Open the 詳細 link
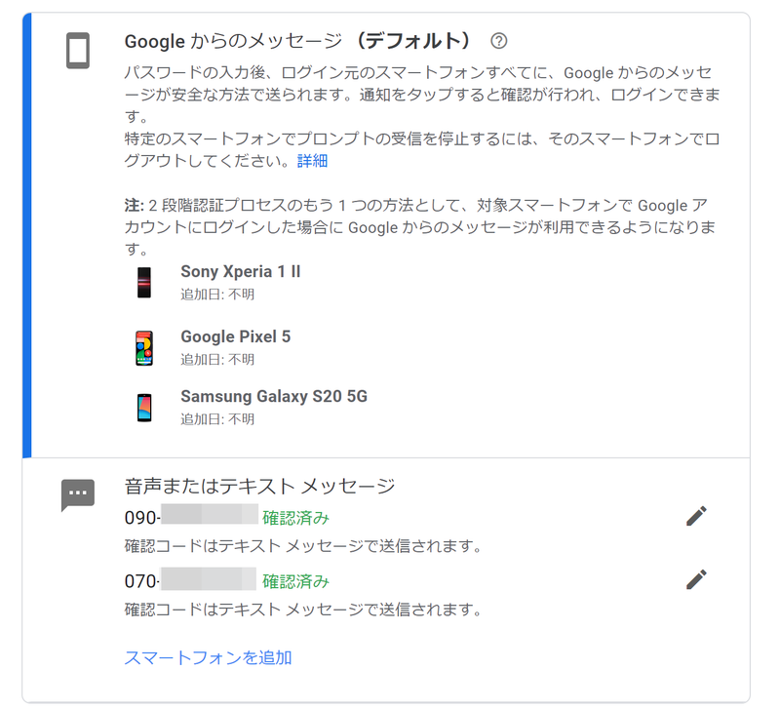780x709 pixels. click(x=312, y=161)
